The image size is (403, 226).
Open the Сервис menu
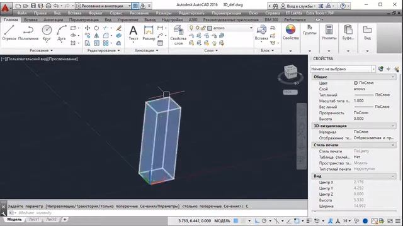(116, 13)
